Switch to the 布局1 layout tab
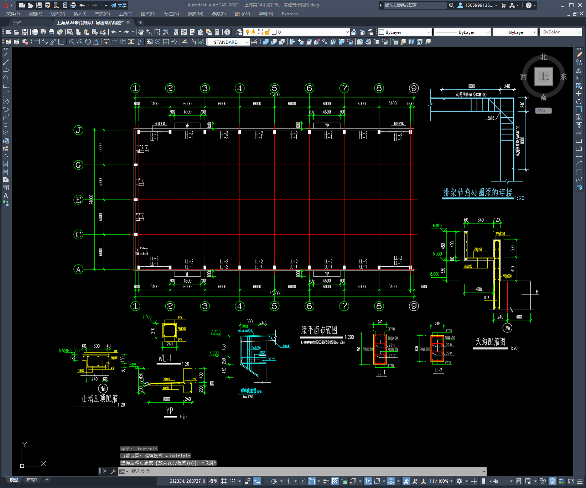Screen dimensions: 586x488 (32, 479)
